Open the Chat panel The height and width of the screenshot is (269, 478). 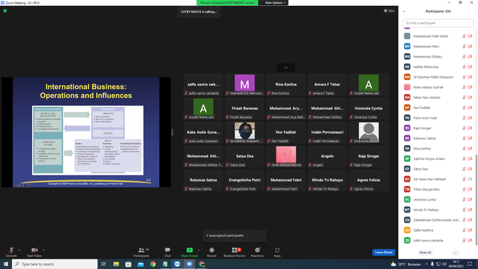coord(167,252)
